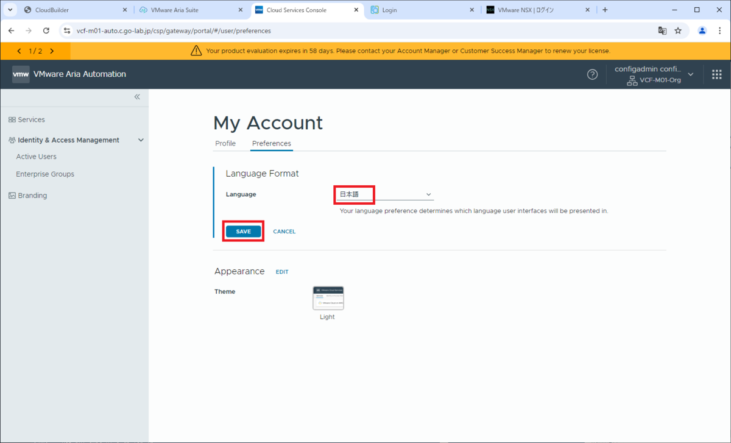731x443 pixels.
Task: Click the translate page icon in address bar
Action: point(662,30)
